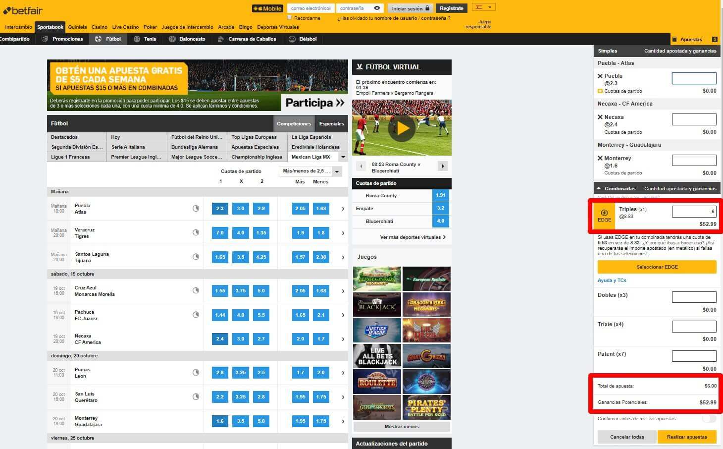Image resolution: width=723 pixels, height=449 pixels.
Task: Open stats icon for San Luis Querétaro
Action: click(x=196, y=396)
